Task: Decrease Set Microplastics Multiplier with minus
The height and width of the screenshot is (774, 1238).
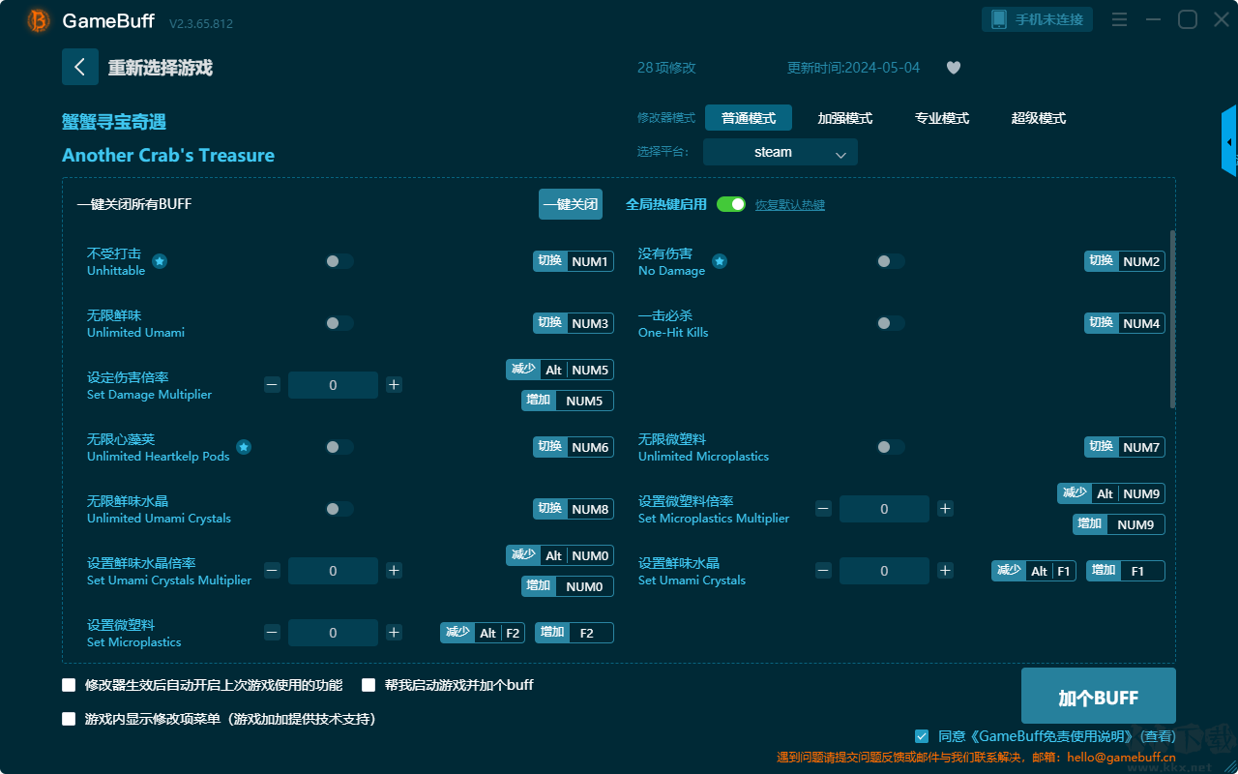Action: point(823,509)
